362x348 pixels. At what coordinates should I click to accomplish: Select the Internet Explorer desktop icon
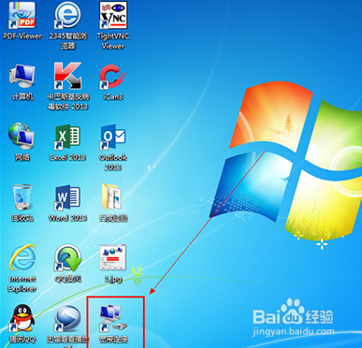(x=22, y=268)
